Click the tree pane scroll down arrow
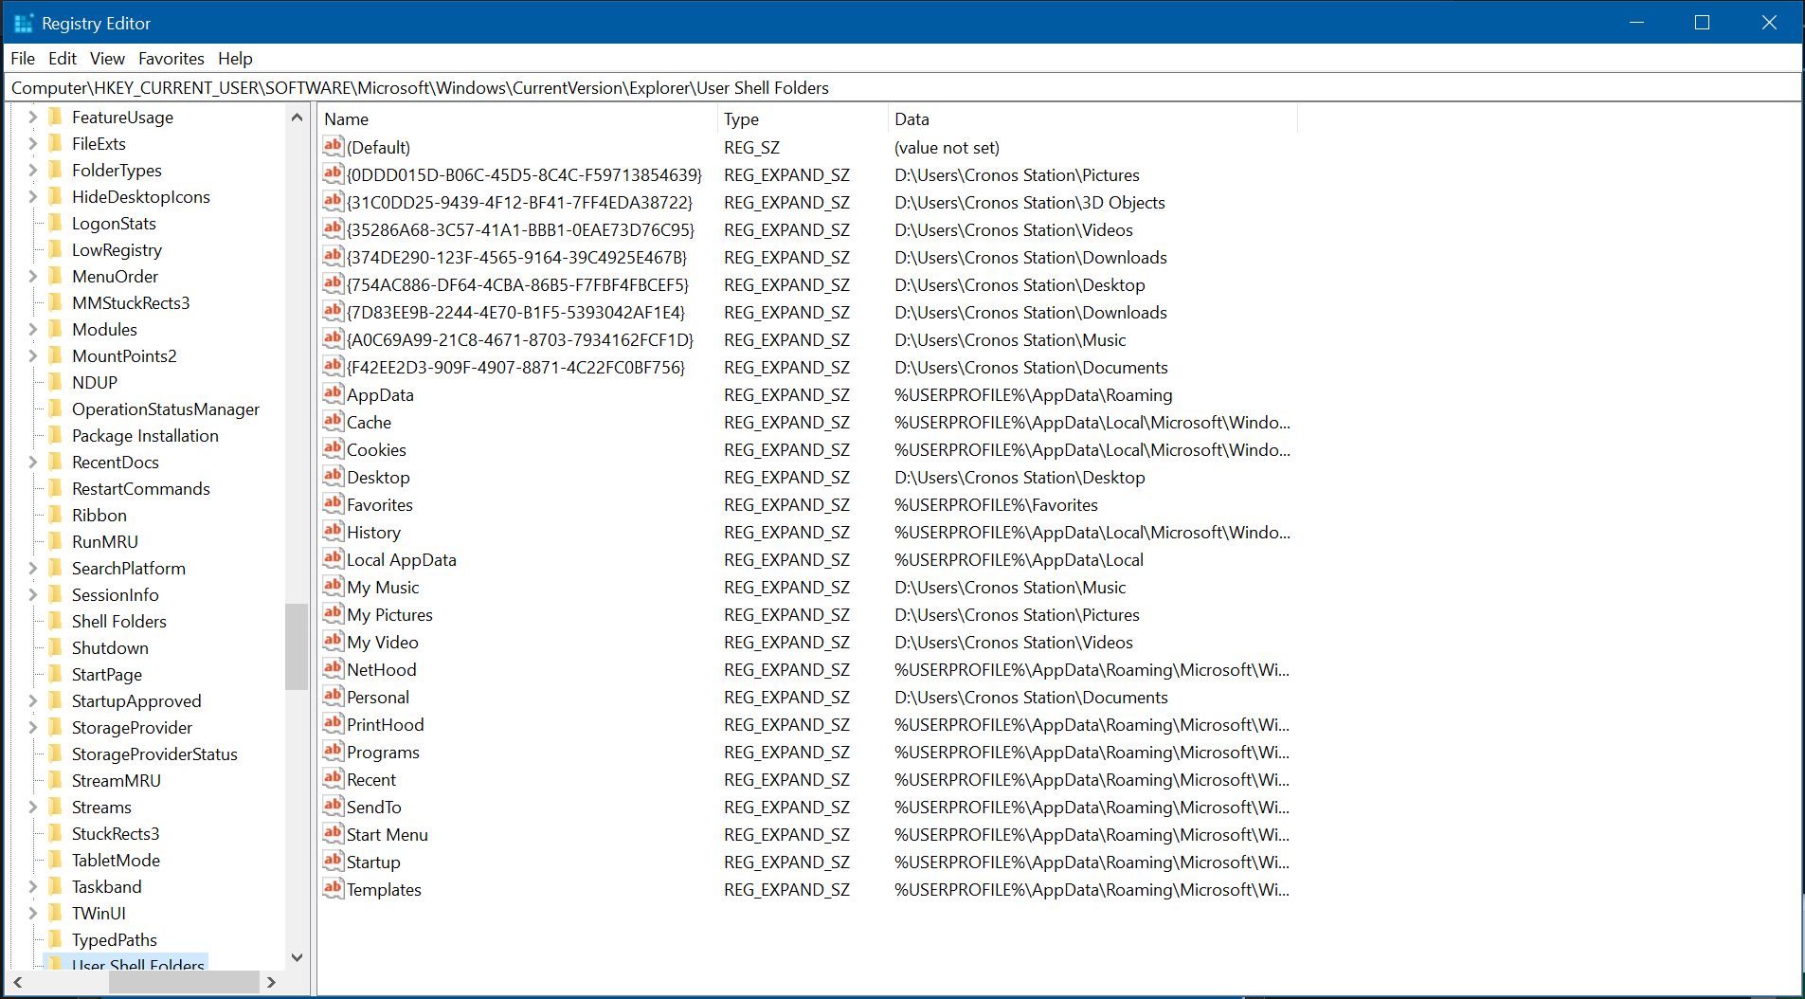The image size is (1805, 999). (x=297, y=957)
